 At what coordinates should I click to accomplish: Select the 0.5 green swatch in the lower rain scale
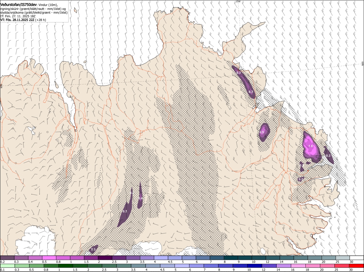tap(36, 266)
